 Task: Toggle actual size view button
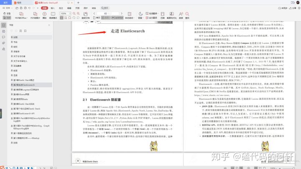click(61, 18)
